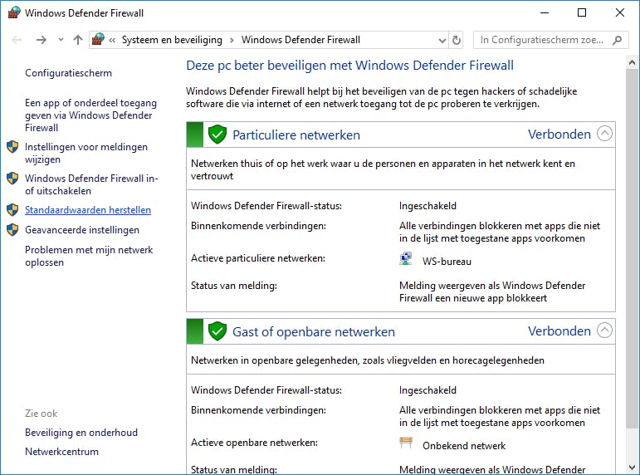Viewport: 640px width, 475px height.
Task: Click Standaardwaarden herstellen
Action: pyautogui.click(x=88, y=210)
